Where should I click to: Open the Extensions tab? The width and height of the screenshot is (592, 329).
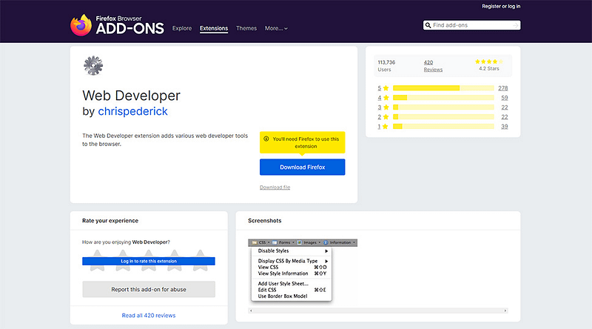click(214, 28)
